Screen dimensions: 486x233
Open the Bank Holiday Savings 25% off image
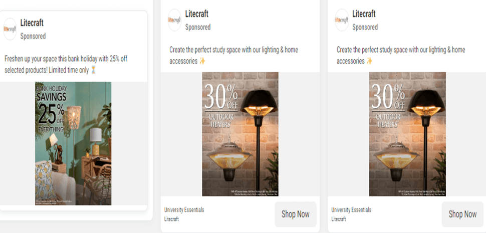coord(73,144)
